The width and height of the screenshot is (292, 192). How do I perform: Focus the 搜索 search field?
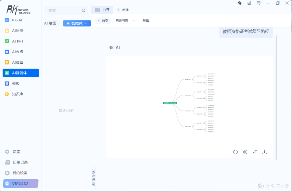point(66,11)
